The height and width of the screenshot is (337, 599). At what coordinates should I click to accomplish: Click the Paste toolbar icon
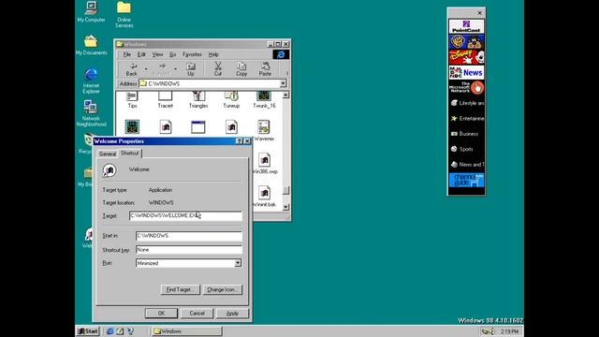tap(265, 69)
